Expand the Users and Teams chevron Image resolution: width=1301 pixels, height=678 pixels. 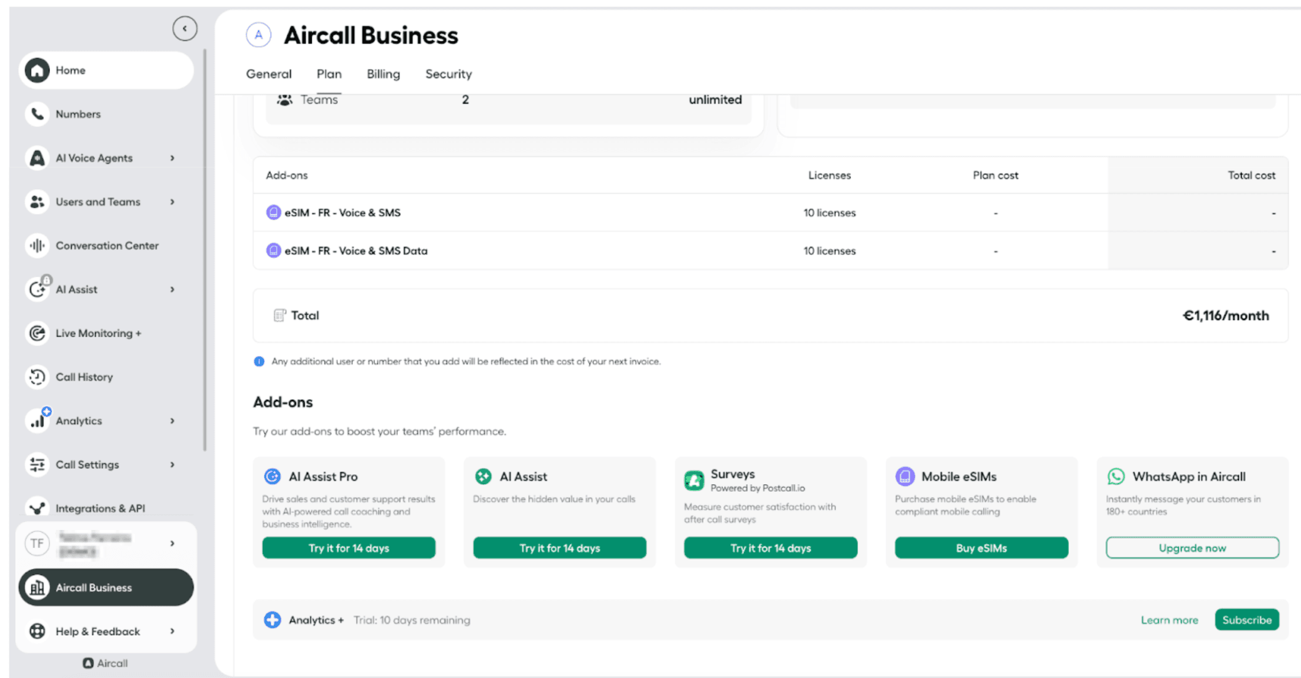tap(172, 202)
